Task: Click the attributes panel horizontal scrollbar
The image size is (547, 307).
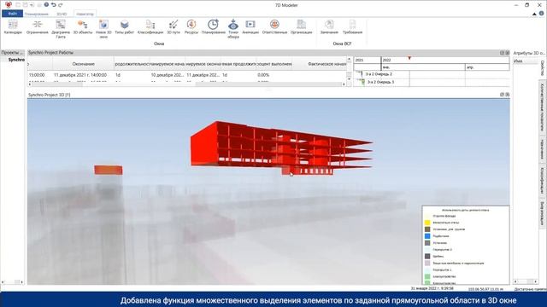Action: click(526, 281)
